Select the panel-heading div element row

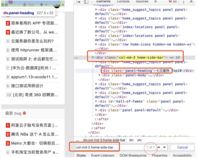pos(135,71)
